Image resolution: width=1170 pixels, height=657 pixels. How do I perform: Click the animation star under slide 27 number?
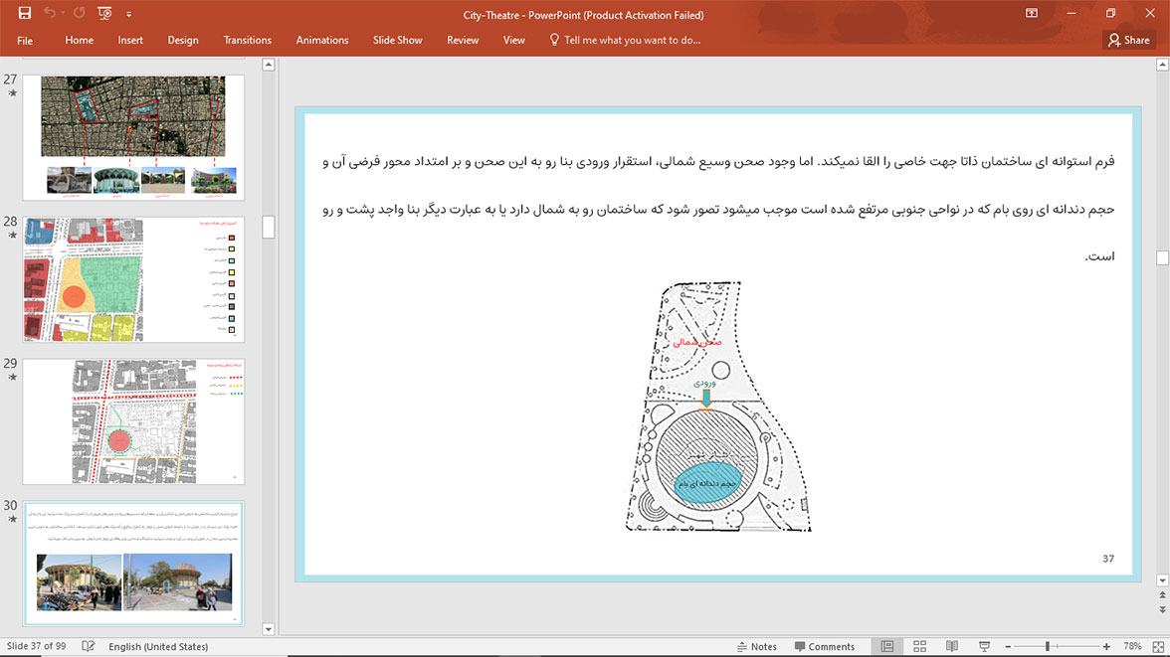click(x=12, y=93)
